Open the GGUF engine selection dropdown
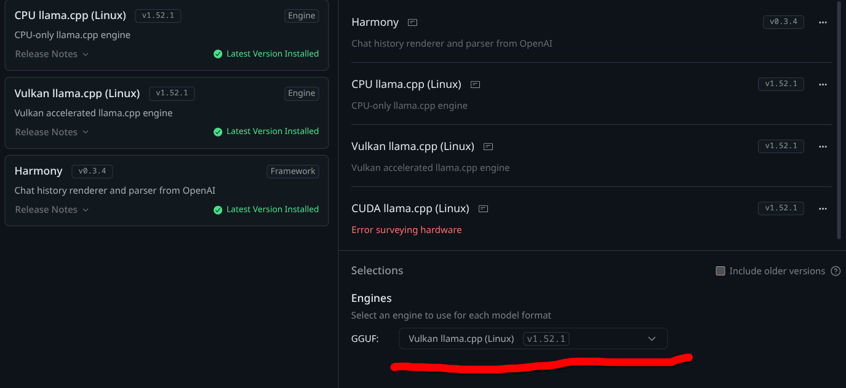Image resolution: width=846 pixels, height=388 pixels. [x=533, y=339]
